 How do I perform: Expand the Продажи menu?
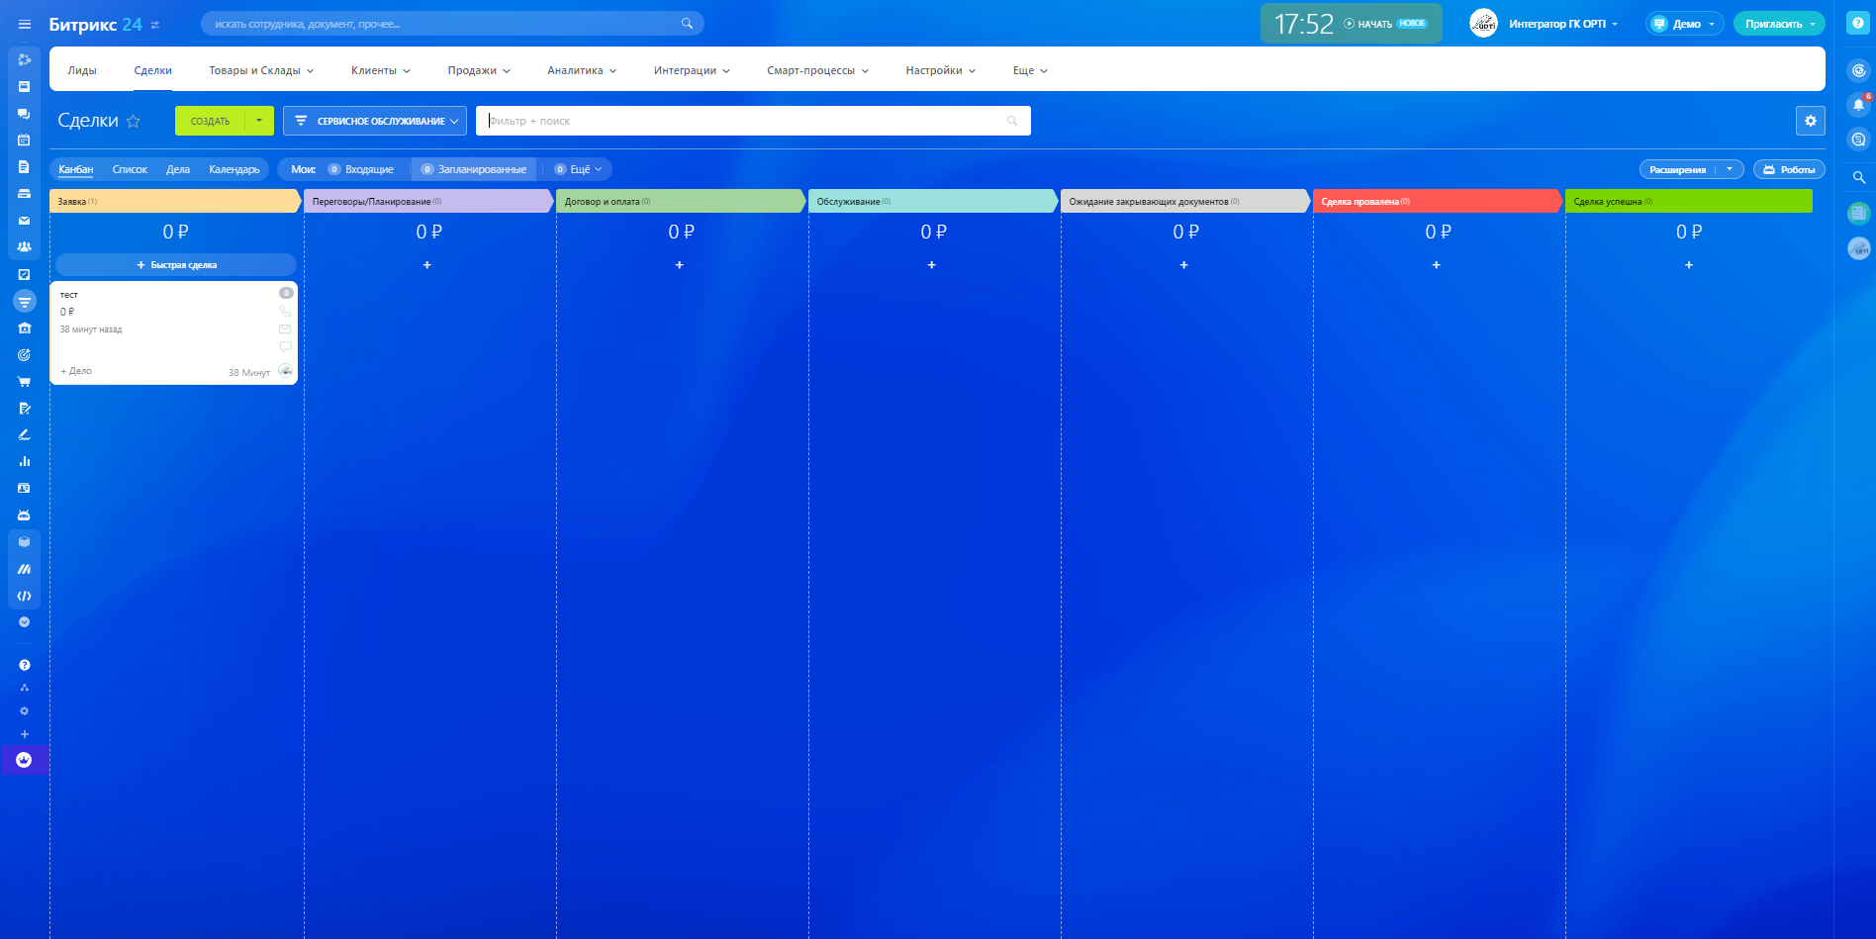[x=479, y=70]
